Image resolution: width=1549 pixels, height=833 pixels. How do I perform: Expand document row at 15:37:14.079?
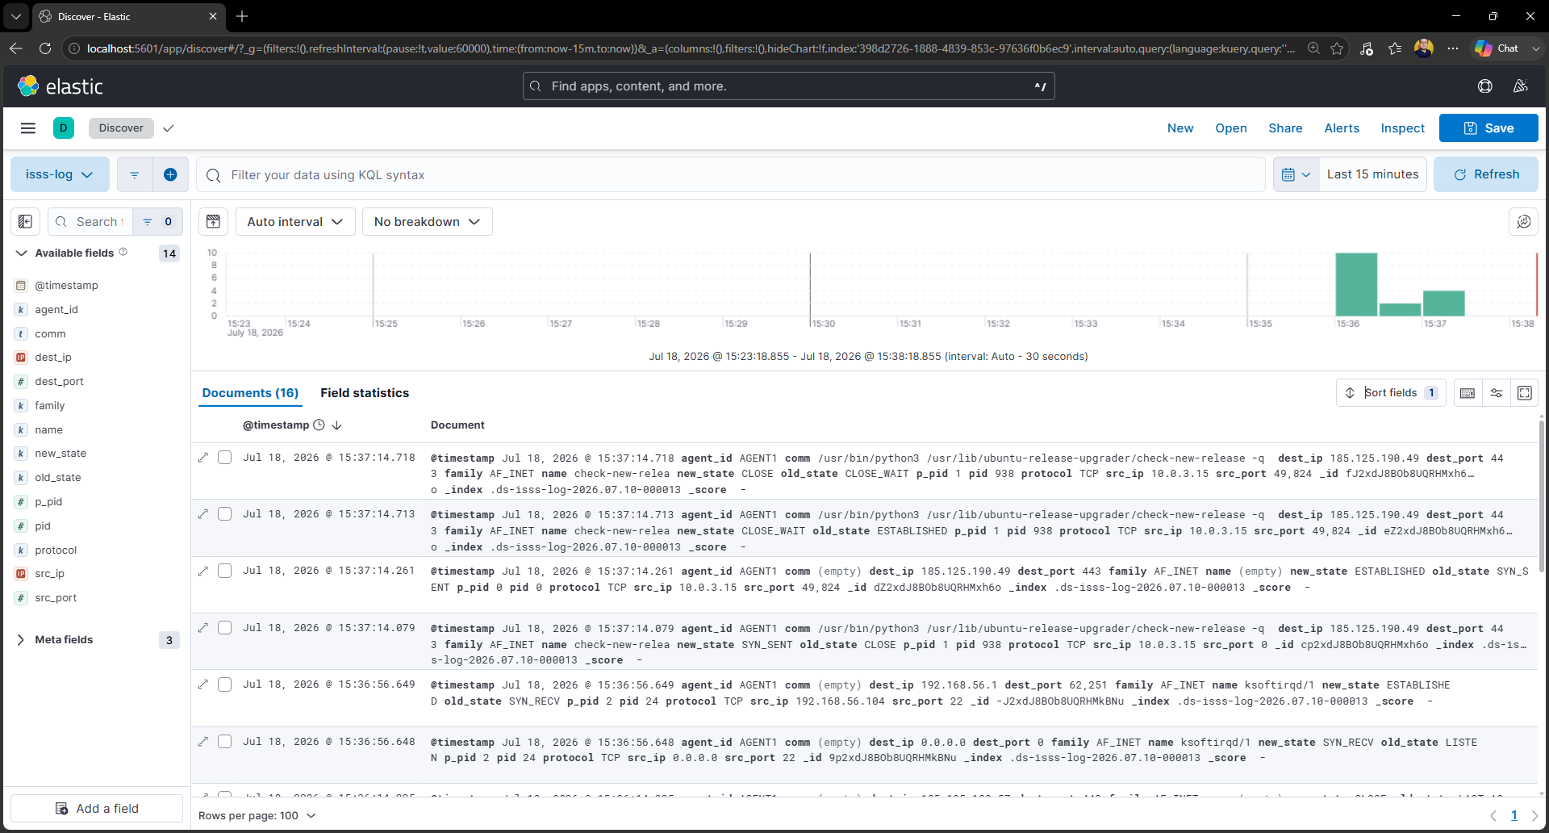coord(203,628)
